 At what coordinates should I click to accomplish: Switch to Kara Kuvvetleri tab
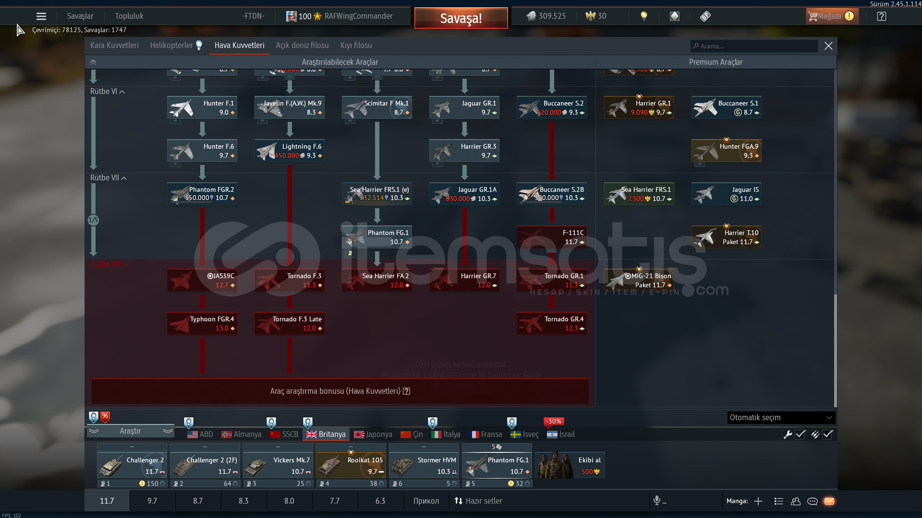click(x=114, y=46)
